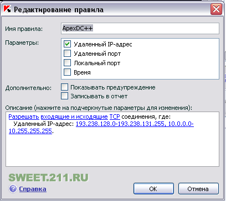Viewport: 226px width, 201px height.
Task: Click the Удаленный порт label text
Action: point(97,54)
